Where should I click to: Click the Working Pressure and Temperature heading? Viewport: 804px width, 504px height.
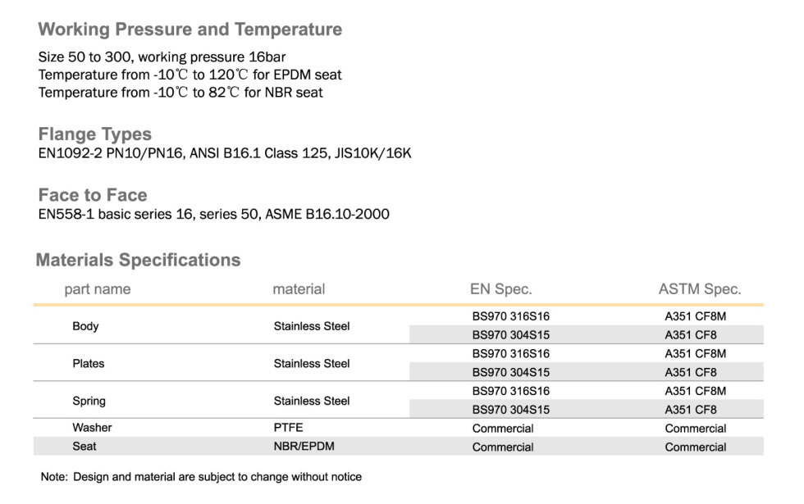190,30
